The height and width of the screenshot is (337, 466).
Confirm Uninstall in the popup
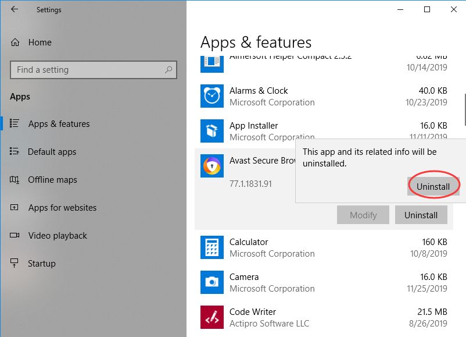click(x=433, y=187)
